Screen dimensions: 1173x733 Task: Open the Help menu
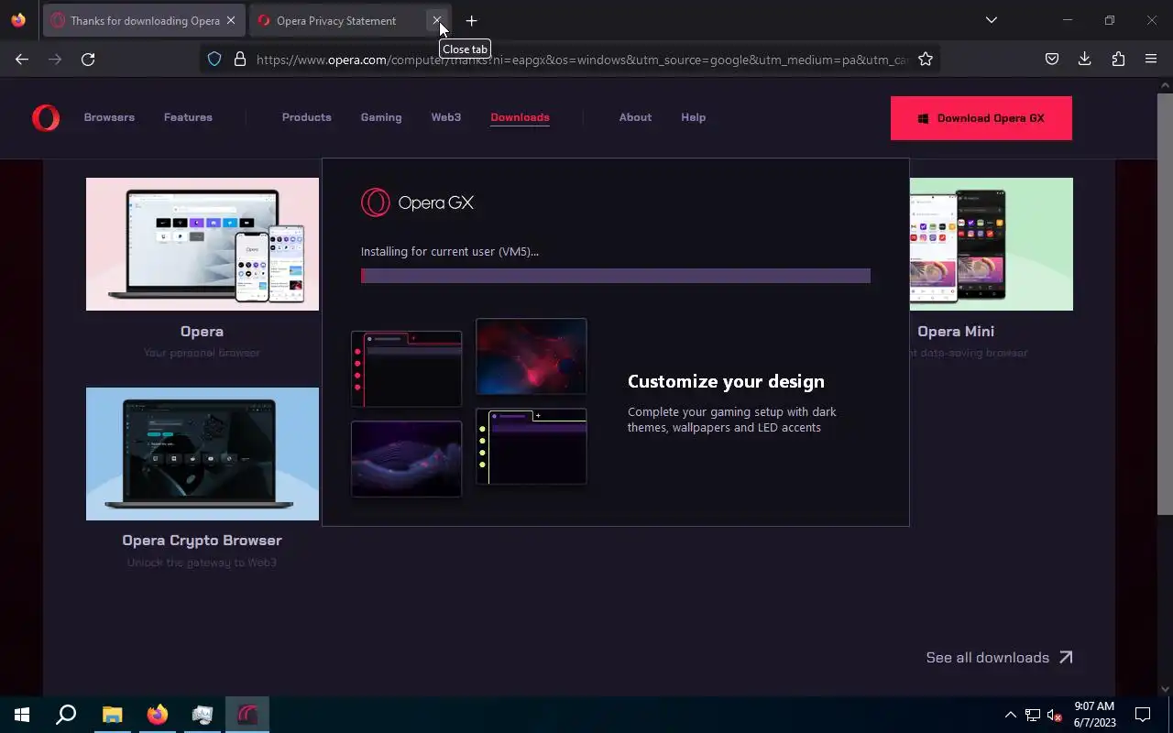tap(693, 117)
